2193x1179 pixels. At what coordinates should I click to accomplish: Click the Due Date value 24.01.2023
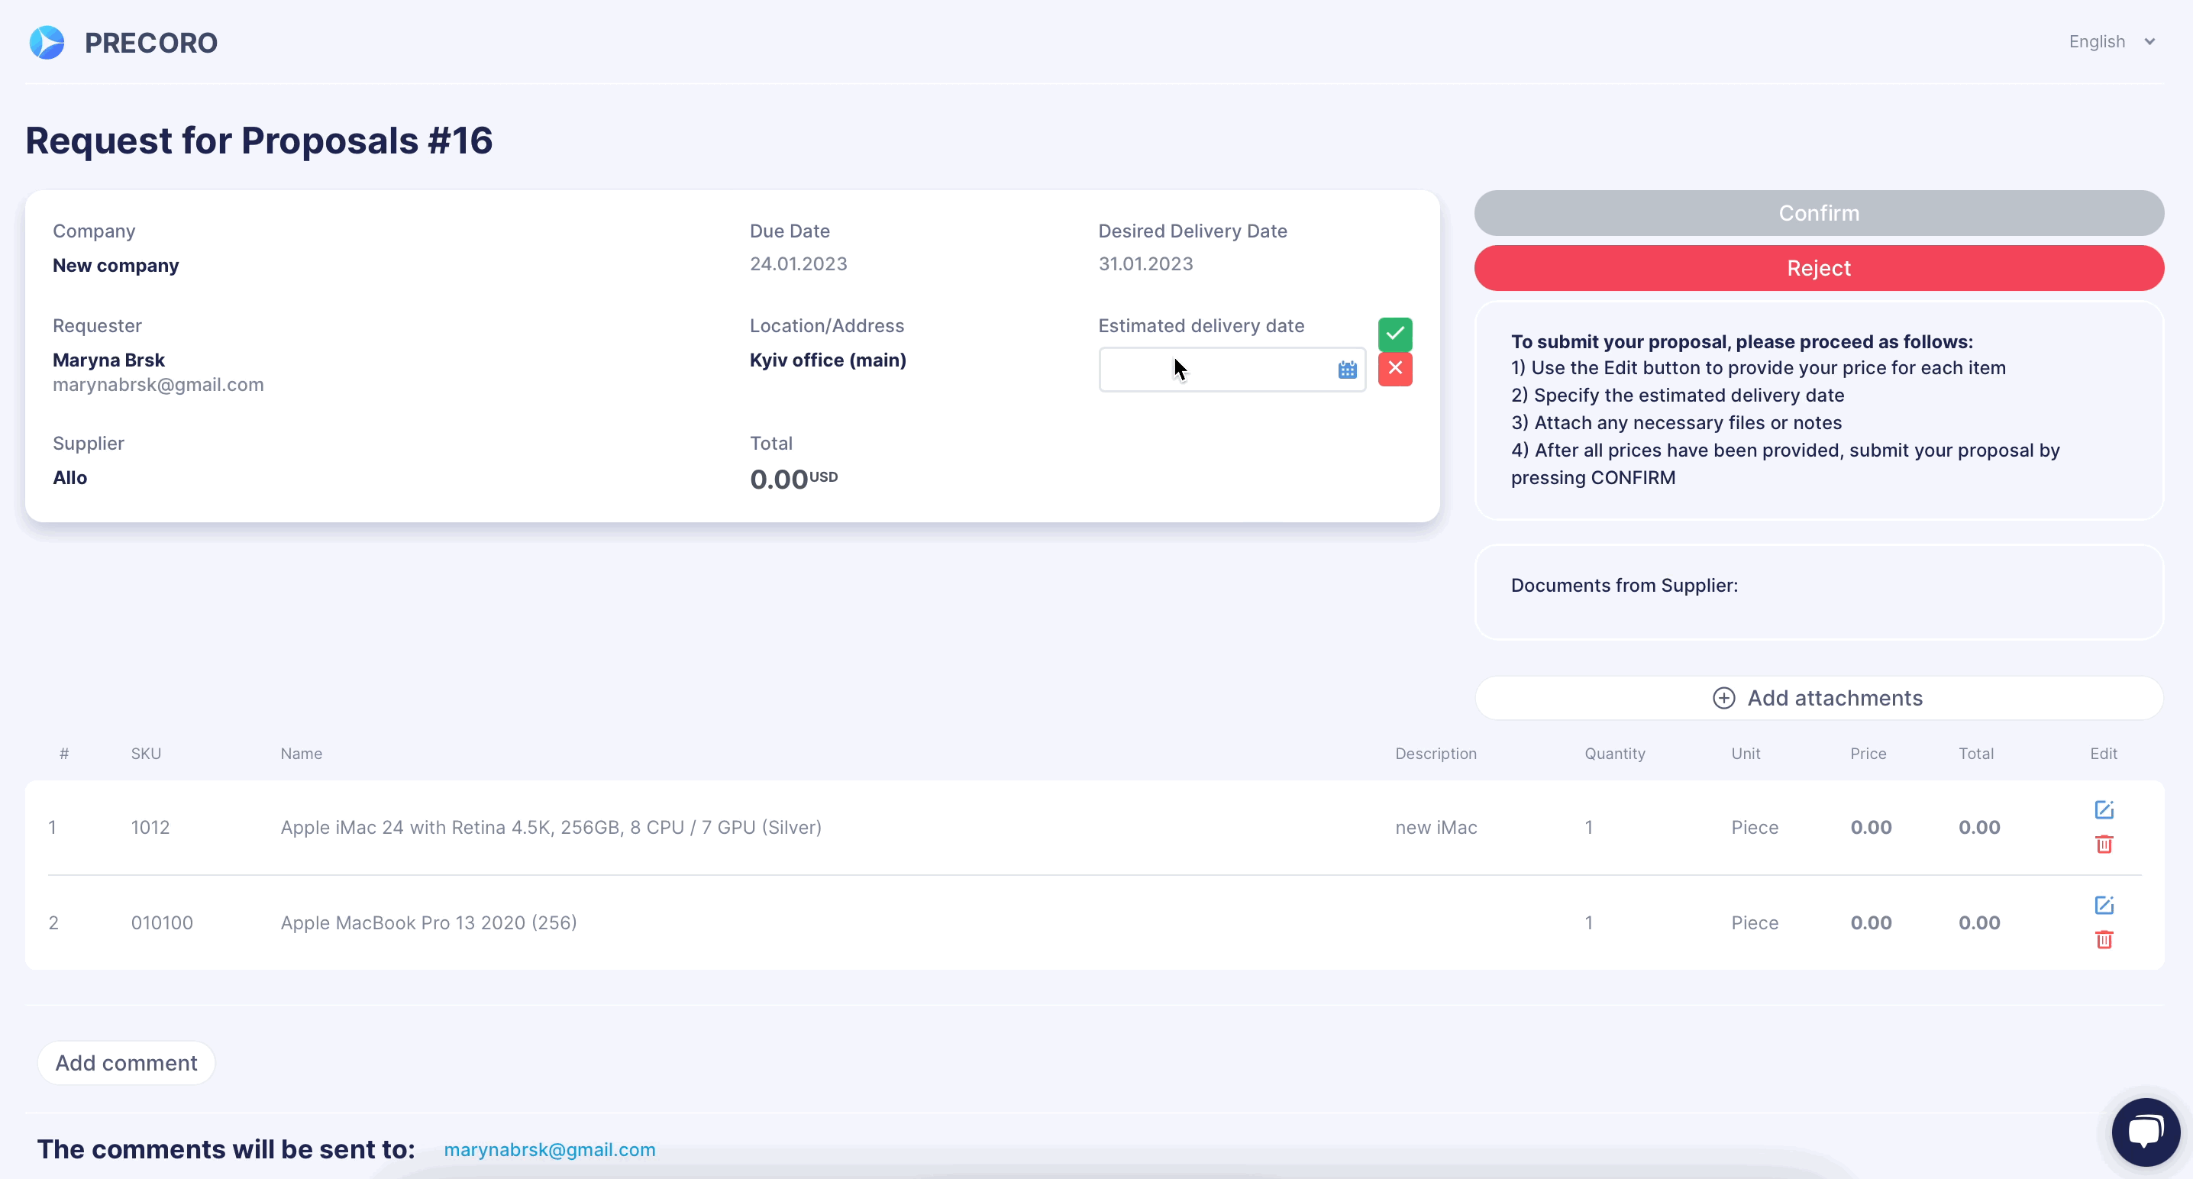pyautogui.click(x=798, y=264)
